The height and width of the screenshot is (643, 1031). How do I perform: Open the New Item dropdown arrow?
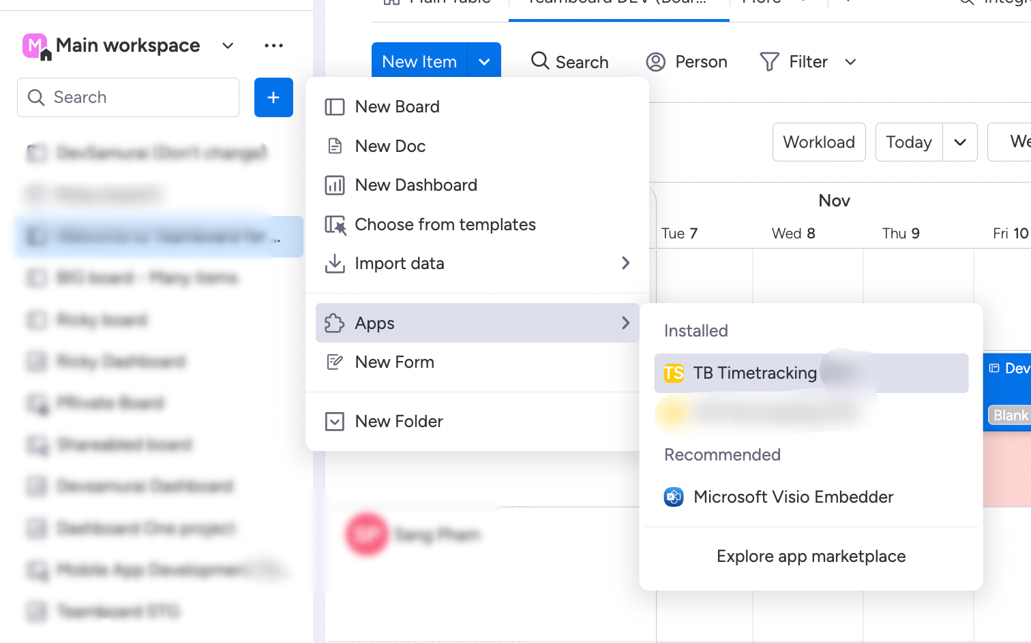click(484, 62)
